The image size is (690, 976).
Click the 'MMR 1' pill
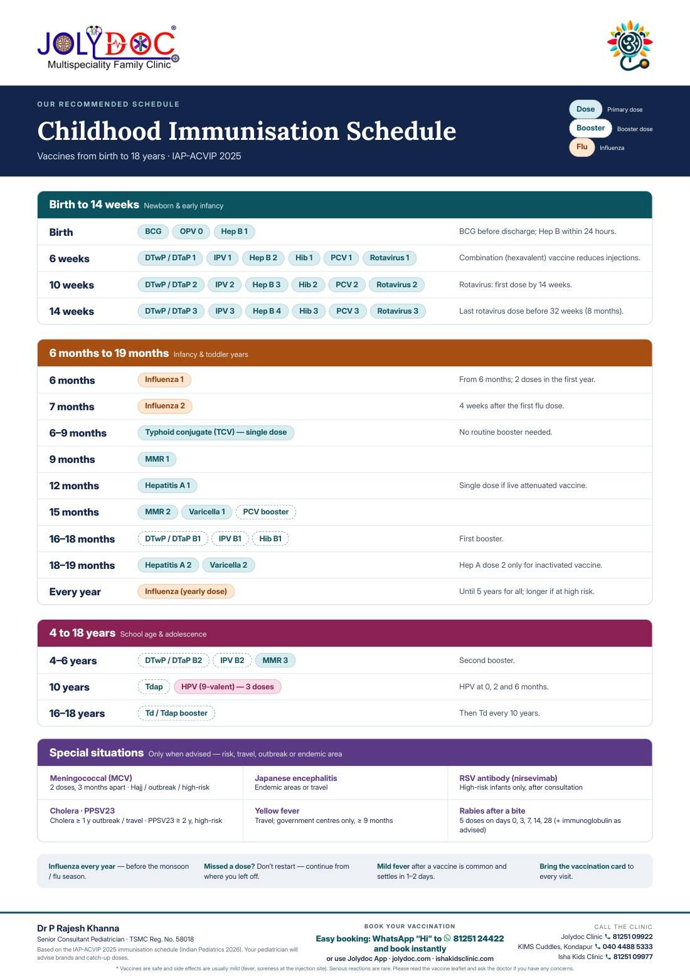(157, 459)
